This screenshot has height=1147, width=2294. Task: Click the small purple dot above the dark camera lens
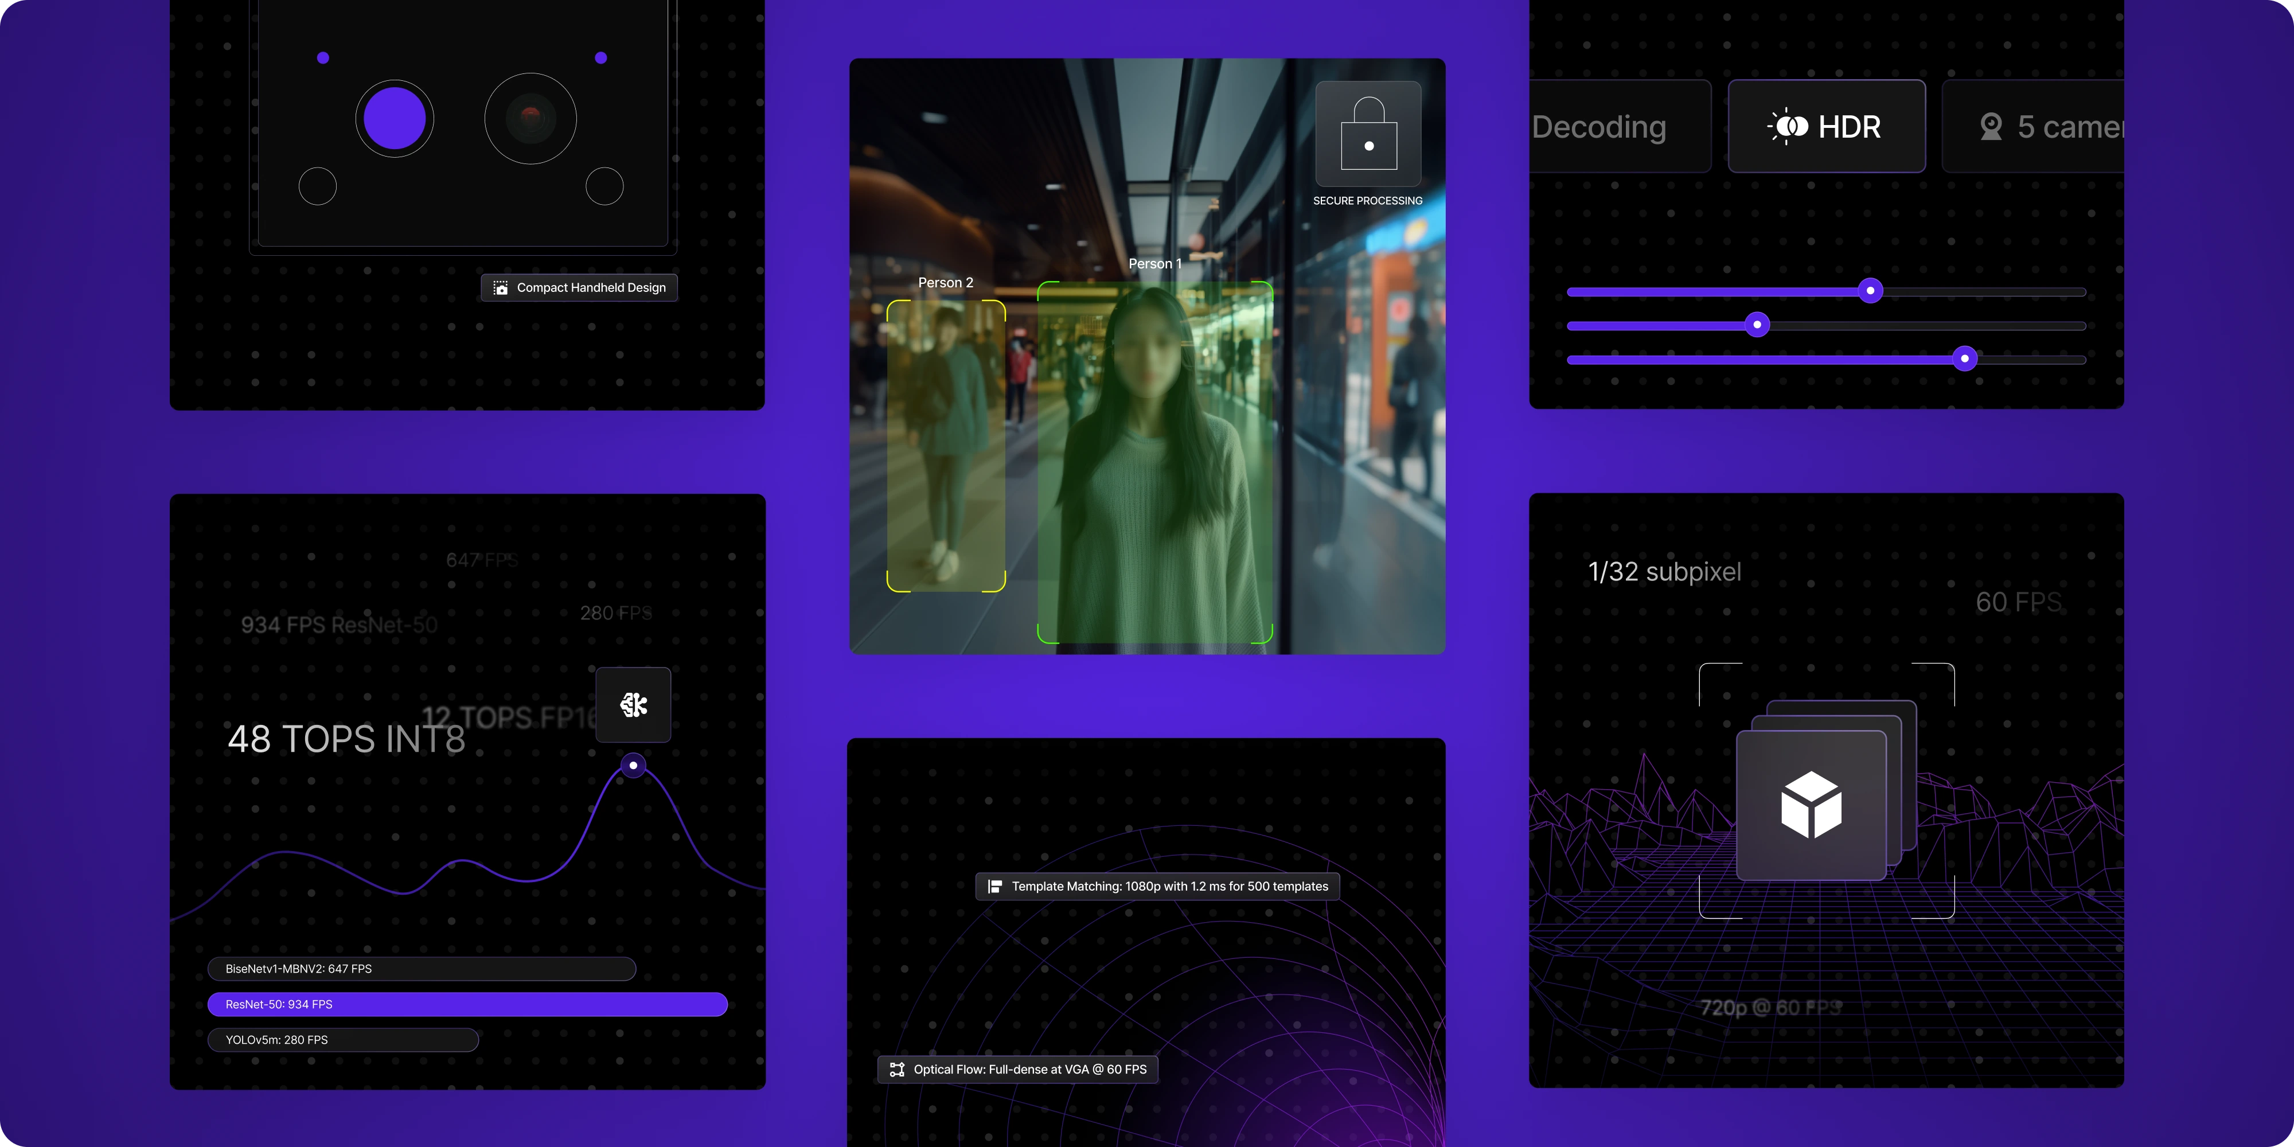click(x=601, y=58)
